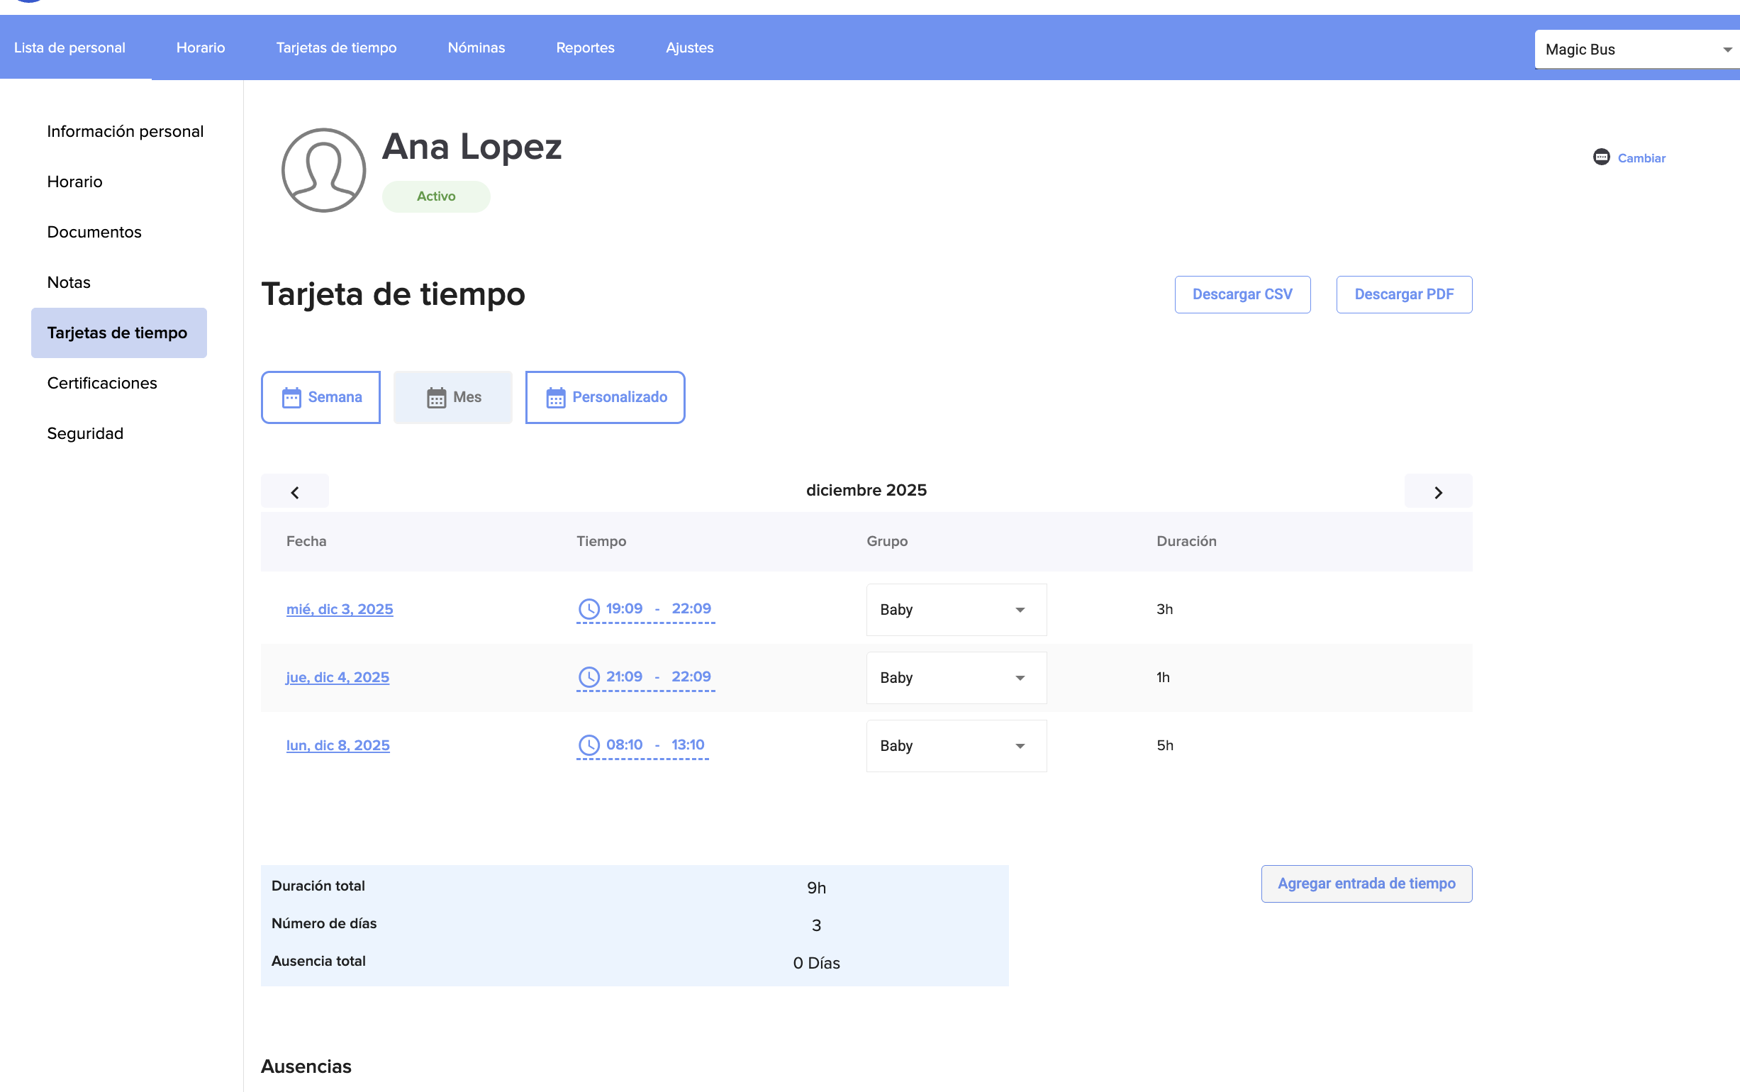Image resolution: width=1740 pixels, height=1092 pixels.
Task: Open Magic Bus location selector
Action: click(1636, 49)
